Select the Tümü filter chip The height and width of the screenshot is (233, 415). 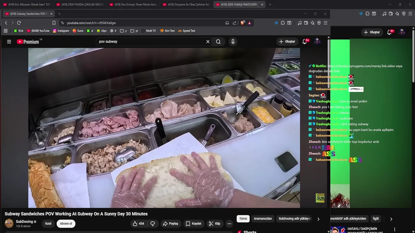pyautogui.click(x=243, y=218)
